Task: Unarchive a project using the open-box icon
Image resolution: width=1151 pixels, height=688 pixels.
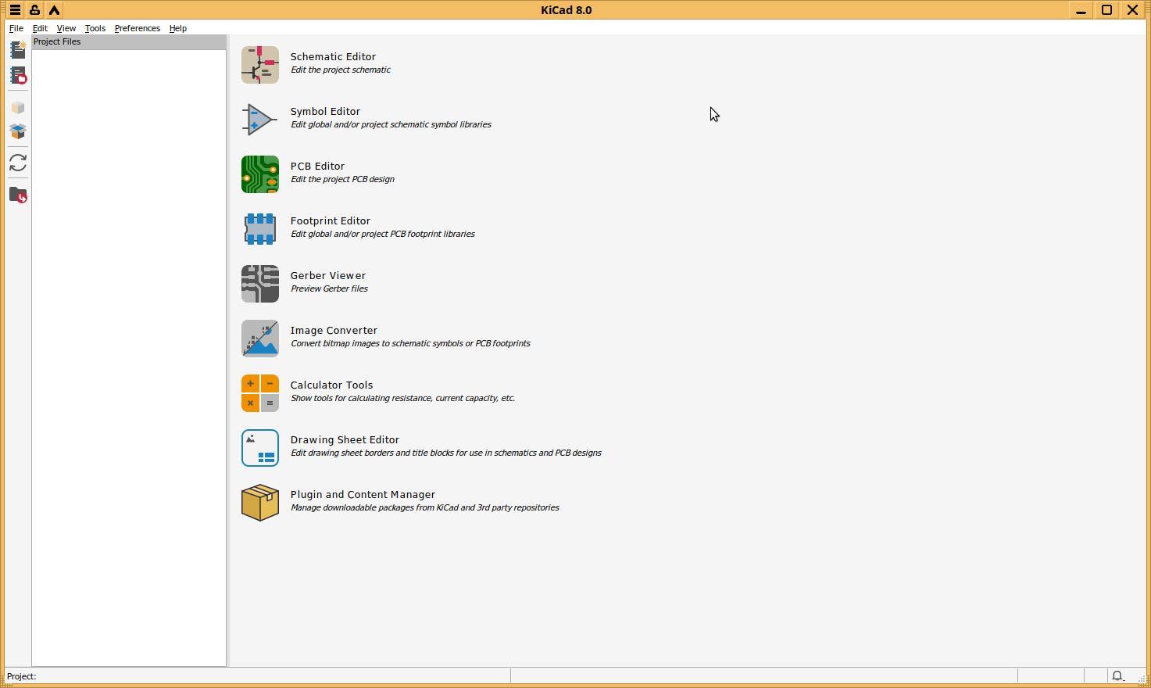Action: [x=18, y=131]
